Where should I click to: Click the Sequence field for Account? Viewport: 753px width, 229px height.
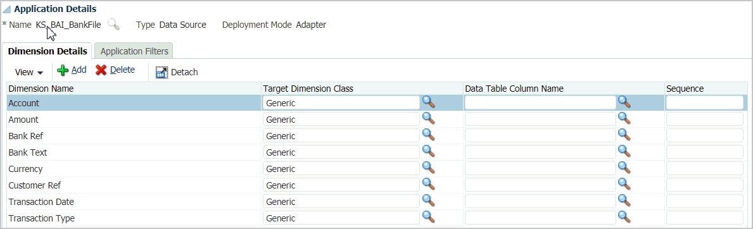point(704,102)
